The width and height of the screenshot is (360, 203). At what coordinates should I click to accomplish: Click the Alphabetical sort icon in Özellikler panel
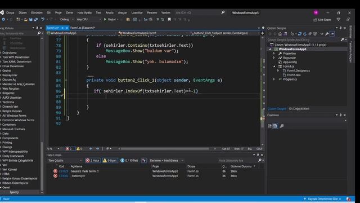coord(275,126)
